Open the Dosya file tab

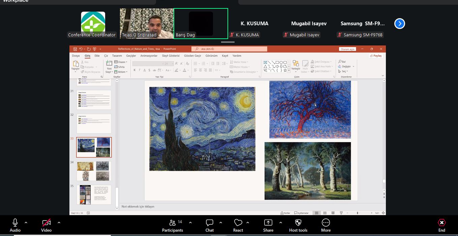click(76, 56)
